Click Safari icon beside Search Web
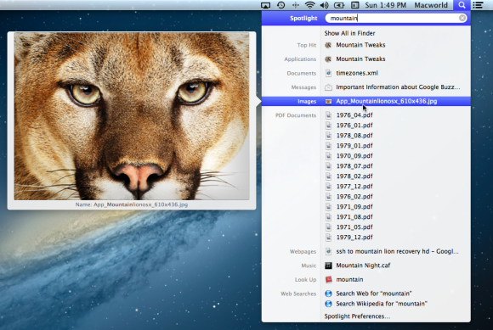 [328, 294]
